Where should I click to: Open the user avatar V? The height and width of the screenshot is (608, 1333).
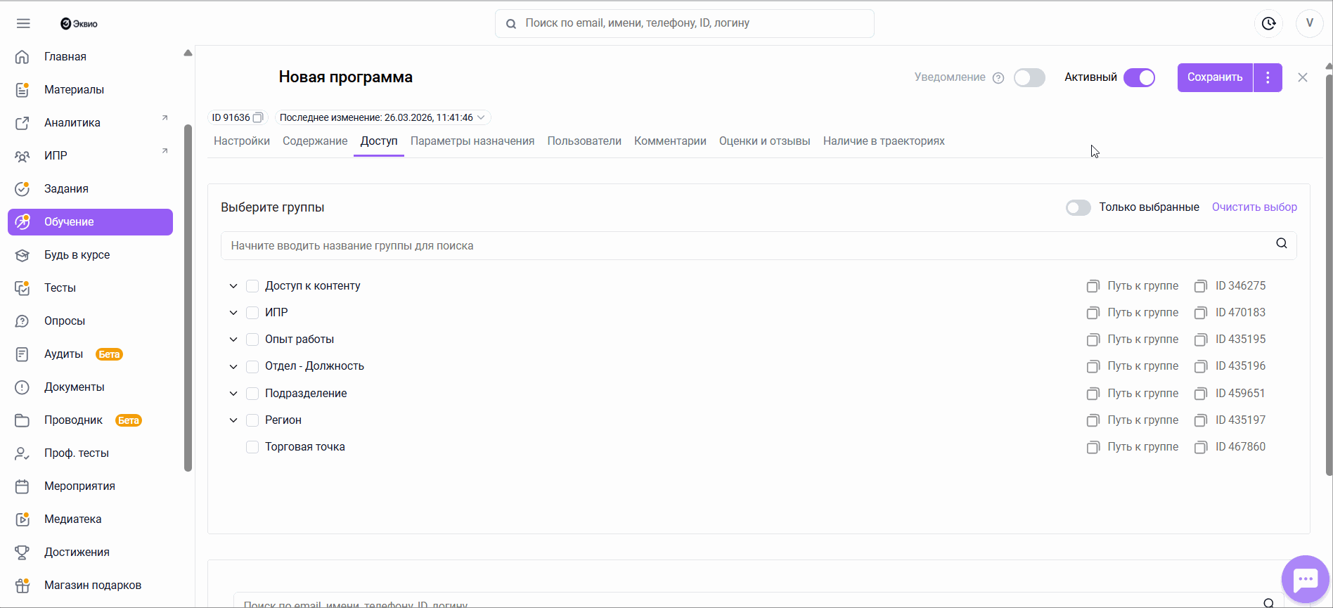pyautogui.click(x=1310, y=23)
